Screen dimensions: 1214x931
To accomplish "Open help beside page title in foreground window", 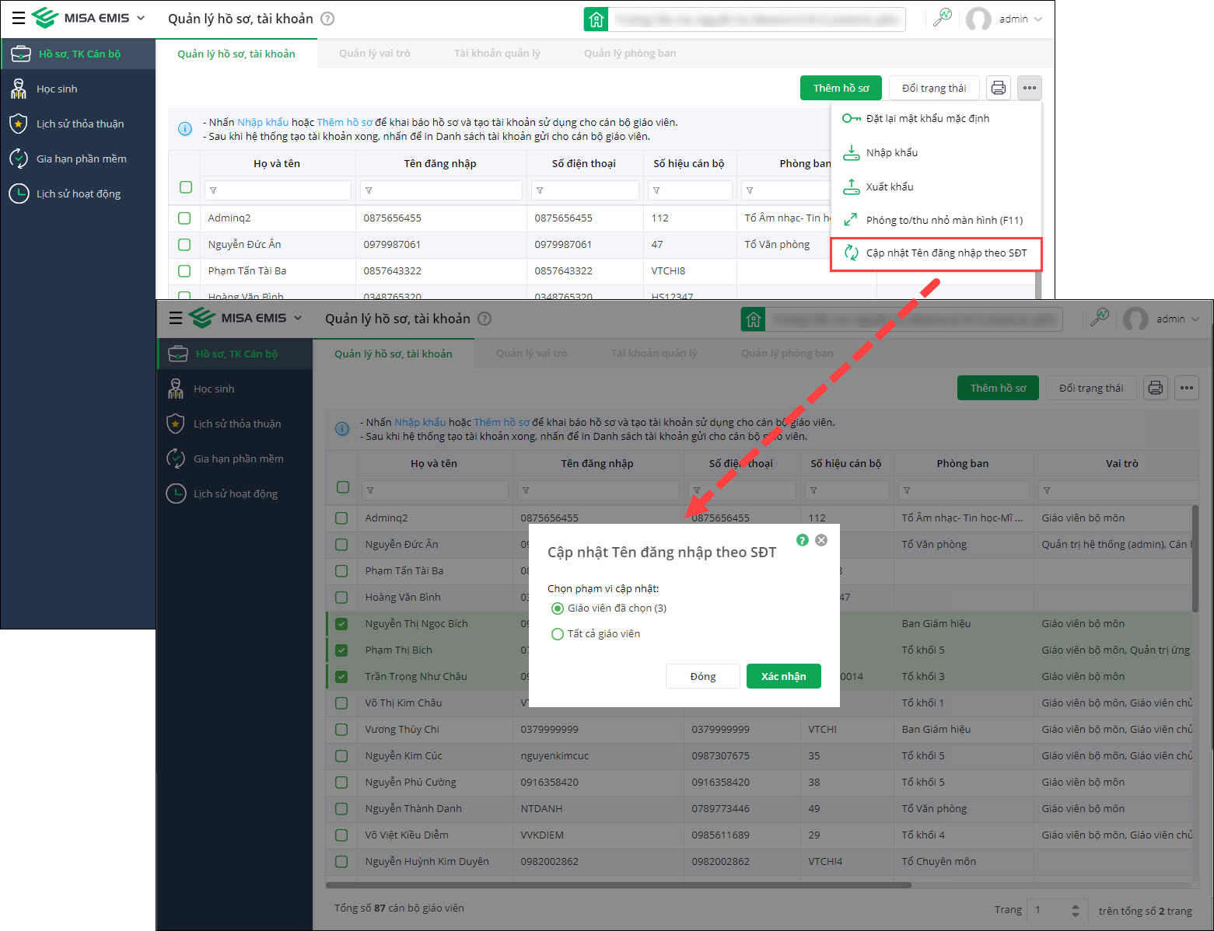I will [x=485, y=319].
